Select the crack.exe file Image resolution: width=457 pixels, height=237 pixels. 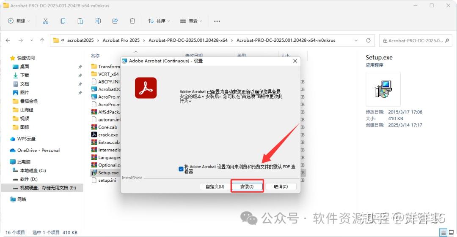105,135
